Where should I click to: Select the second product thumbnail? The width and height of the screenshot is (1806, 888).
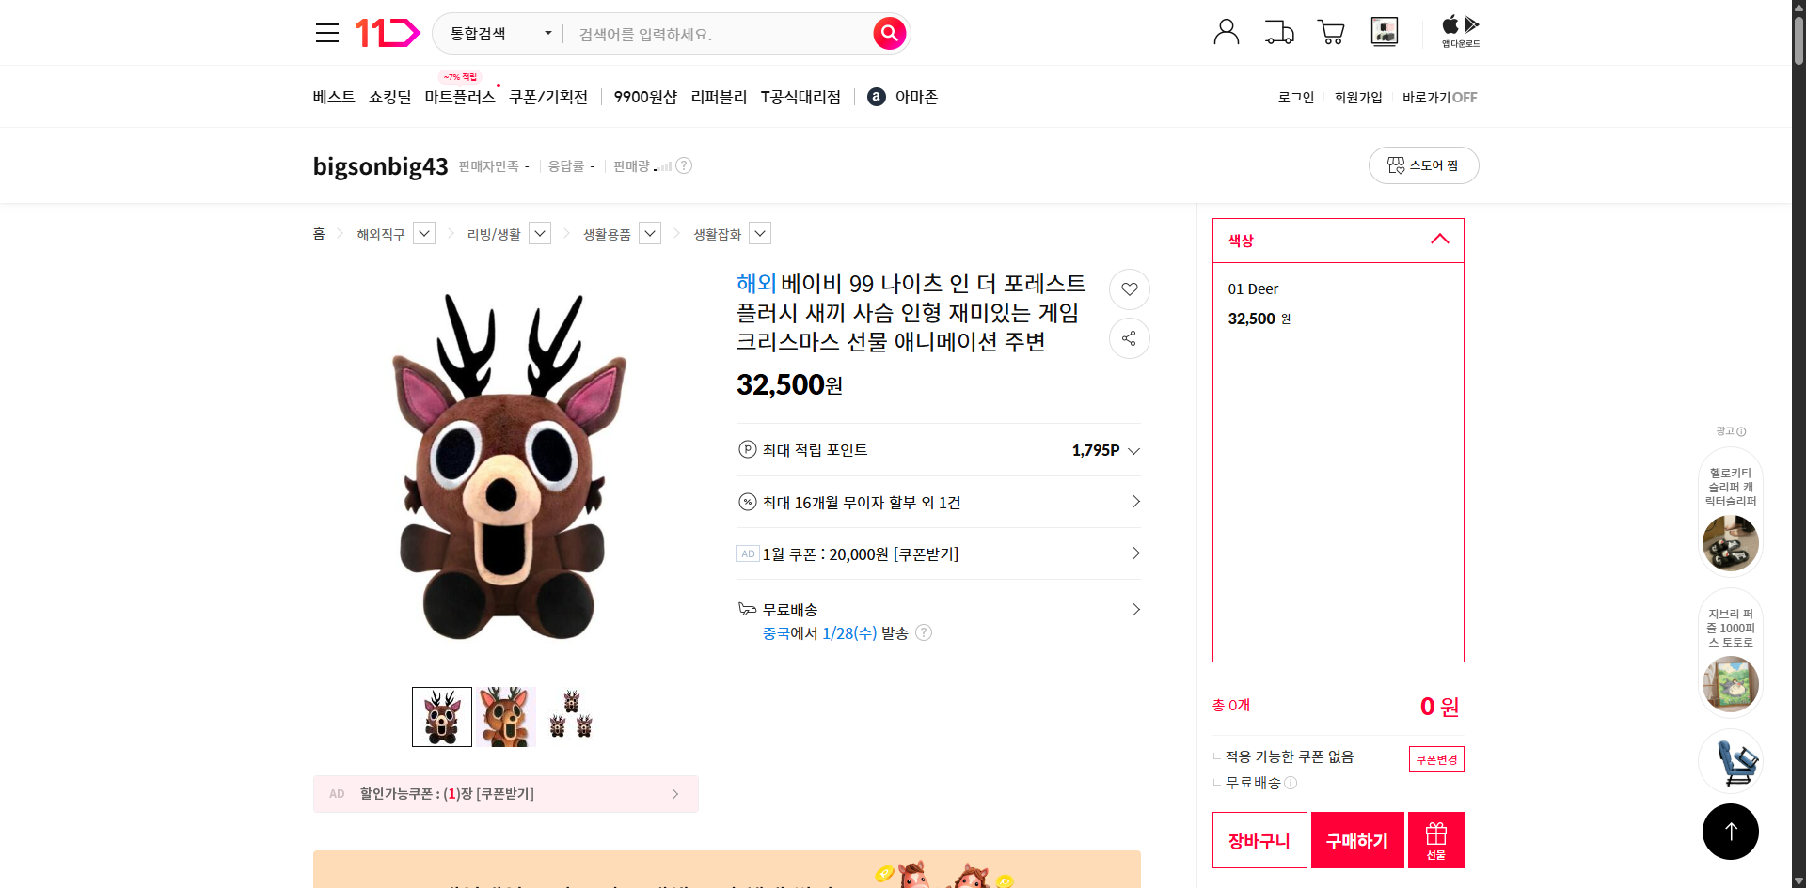pos(505,716)
